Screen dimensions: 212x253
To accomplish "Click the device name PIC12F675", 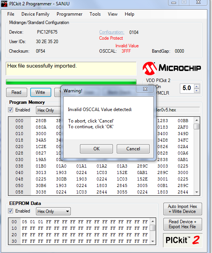I will (47, 32).
